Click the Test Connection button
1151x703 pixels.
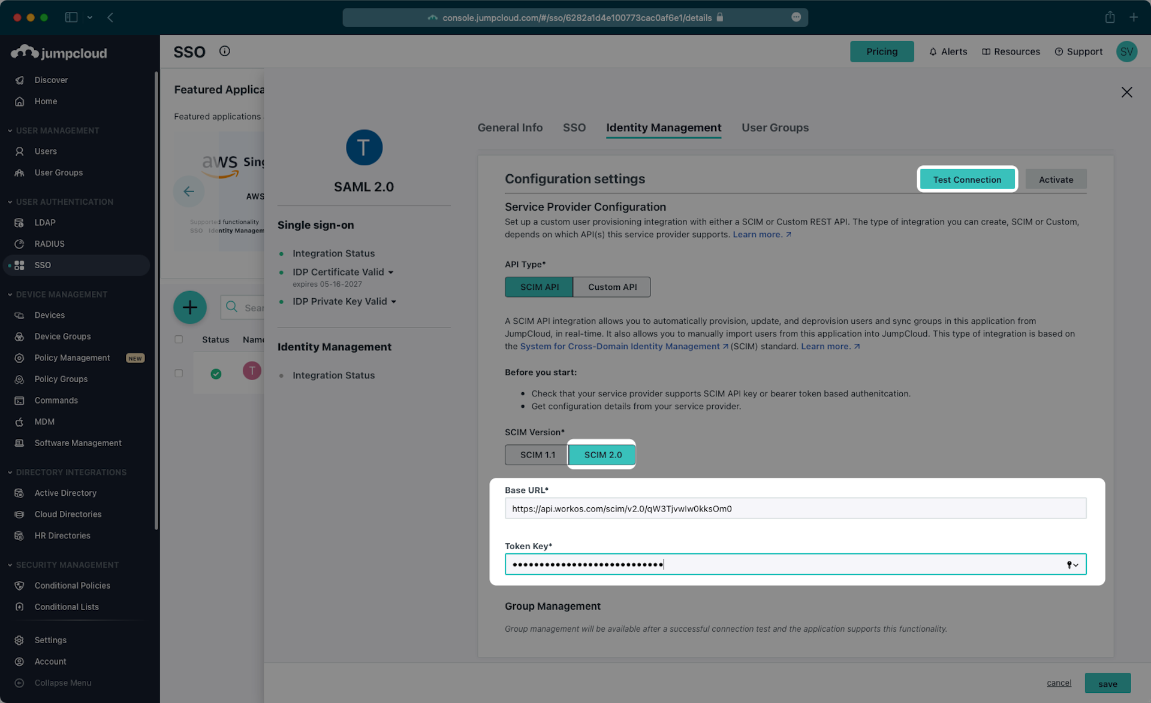(x=966, y=180)
